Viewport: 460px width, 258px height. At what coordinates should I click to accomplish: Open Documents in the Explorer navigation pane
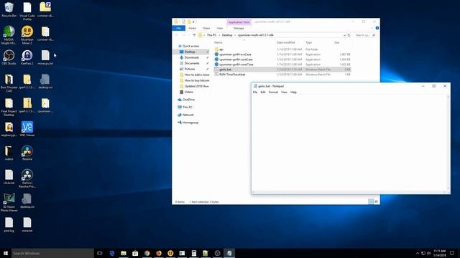tap(192, 63)
